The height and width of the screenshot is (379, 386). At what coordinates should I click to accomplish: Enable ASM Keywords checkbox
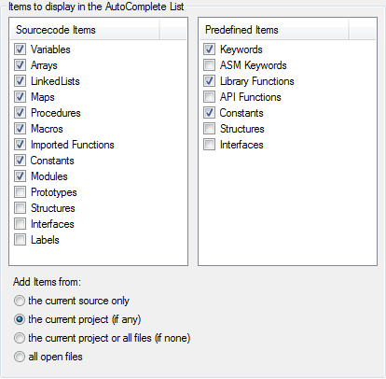click(209, 65)
